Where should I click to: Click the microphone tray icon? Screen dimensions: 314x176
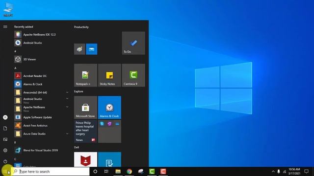click(x=279, y=172)
